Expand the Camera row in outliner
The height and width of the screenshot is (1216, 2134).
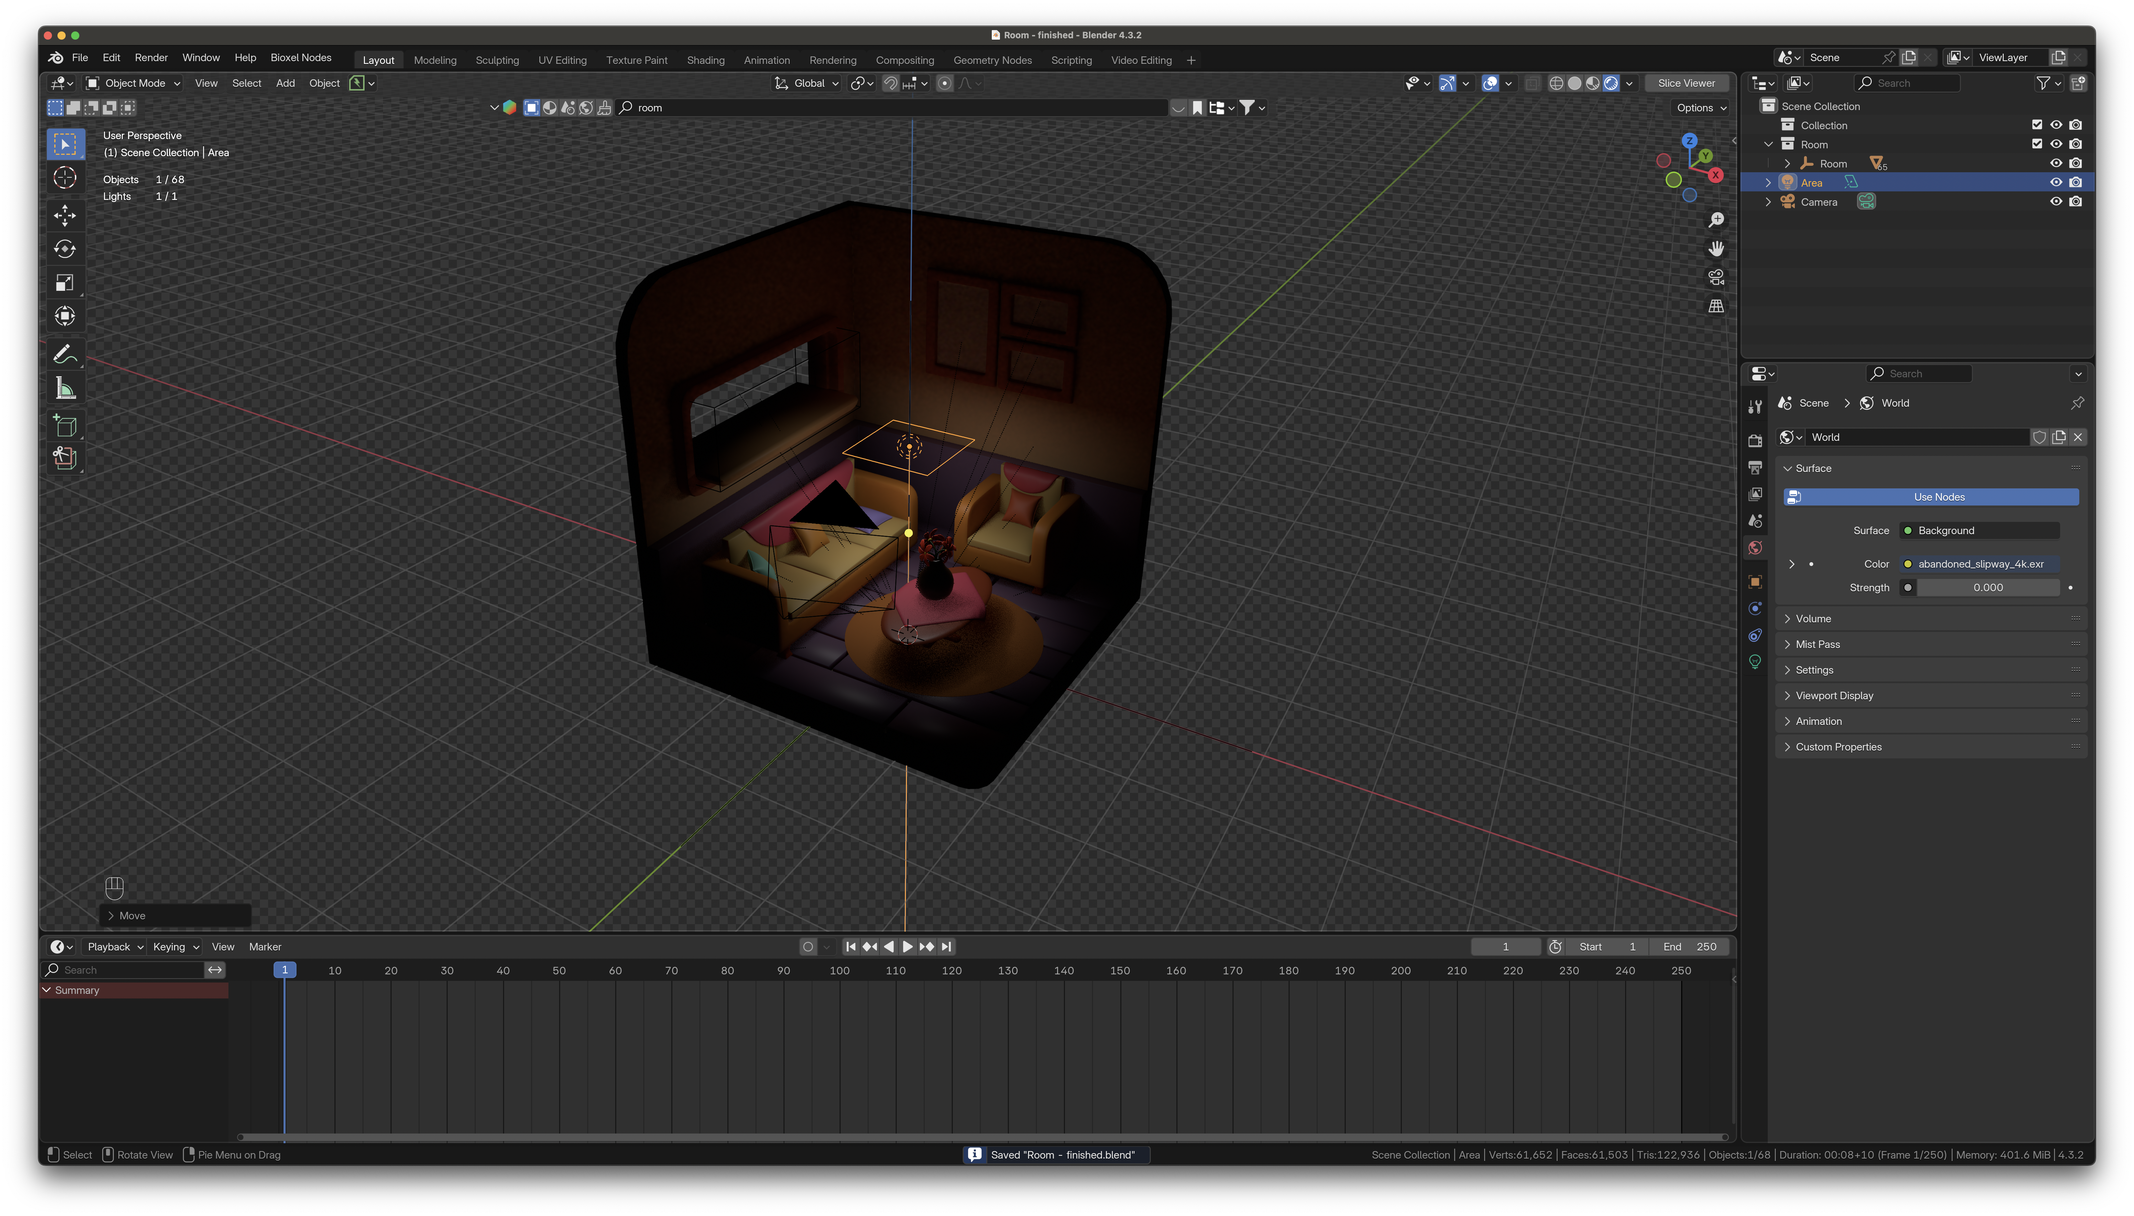[x=1768, y=201]
